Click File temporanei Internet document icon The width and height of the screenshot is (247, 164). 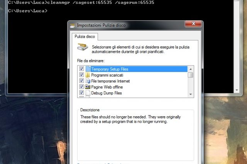click(x=88, y=81)
